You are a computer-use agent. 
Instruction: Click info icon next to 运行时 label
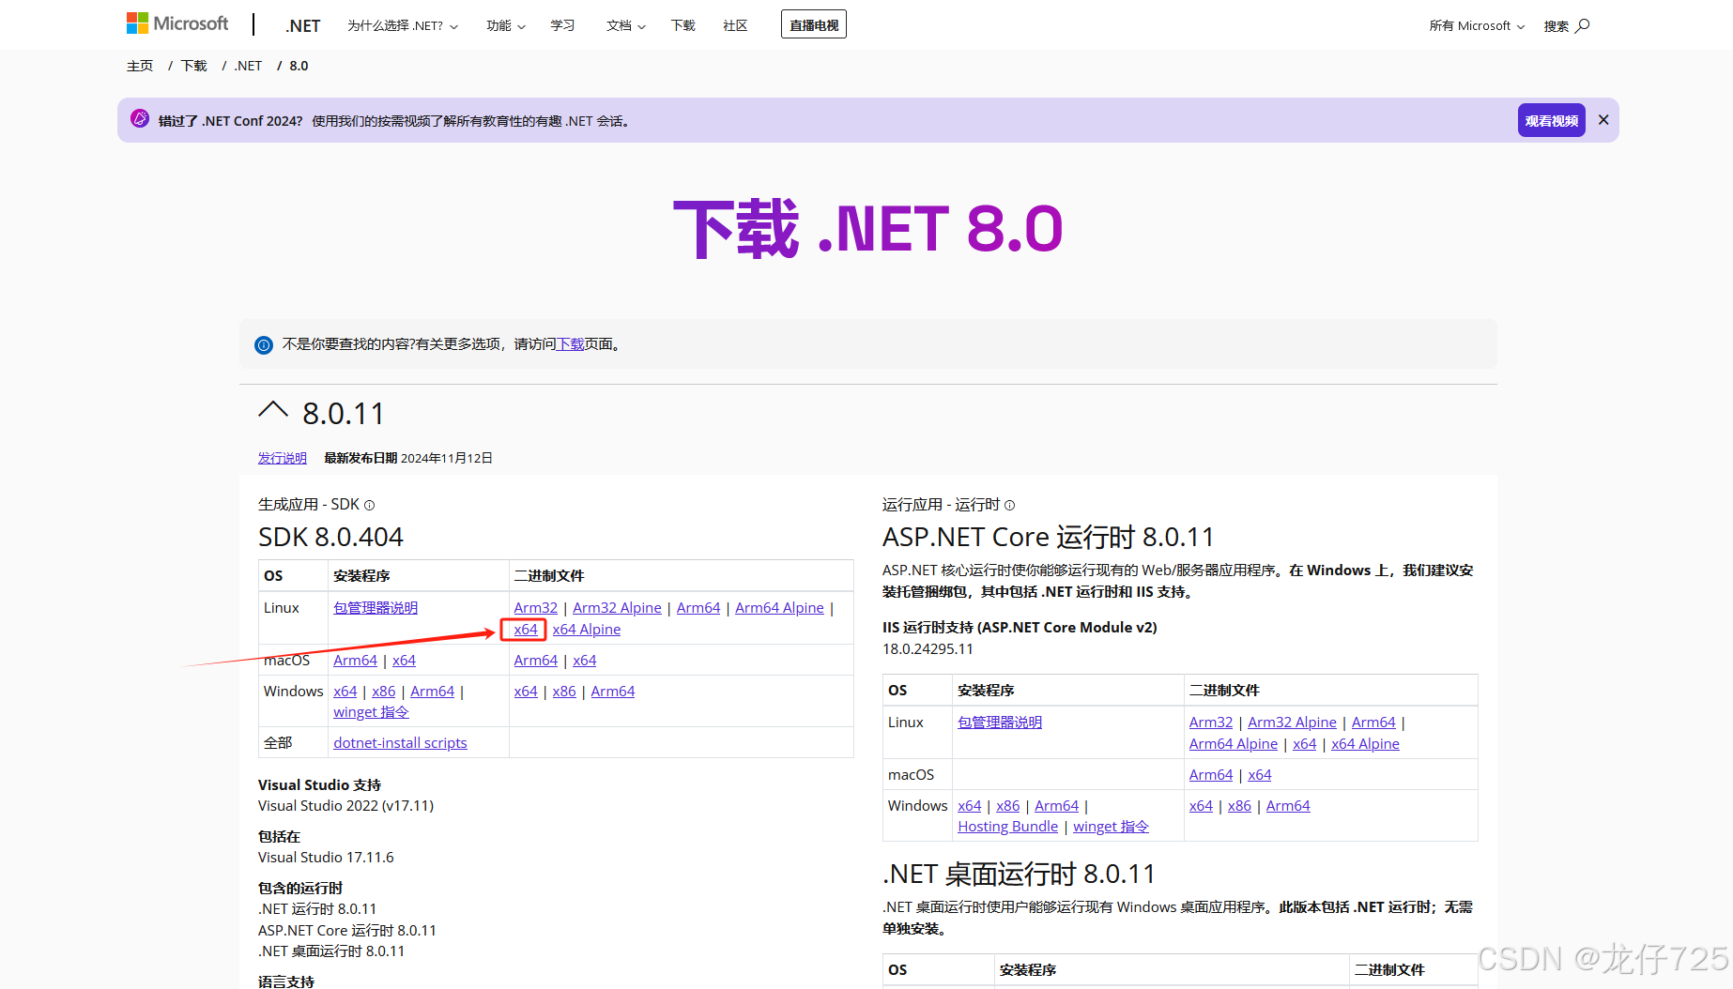pos(1009,505)
